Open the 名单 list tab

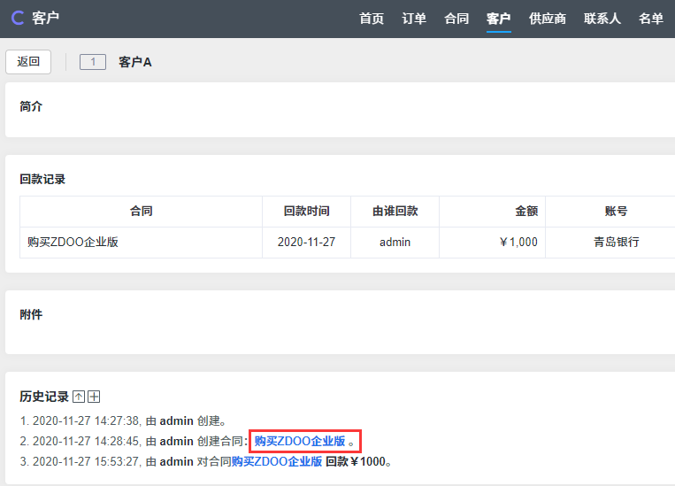point(651,19)
